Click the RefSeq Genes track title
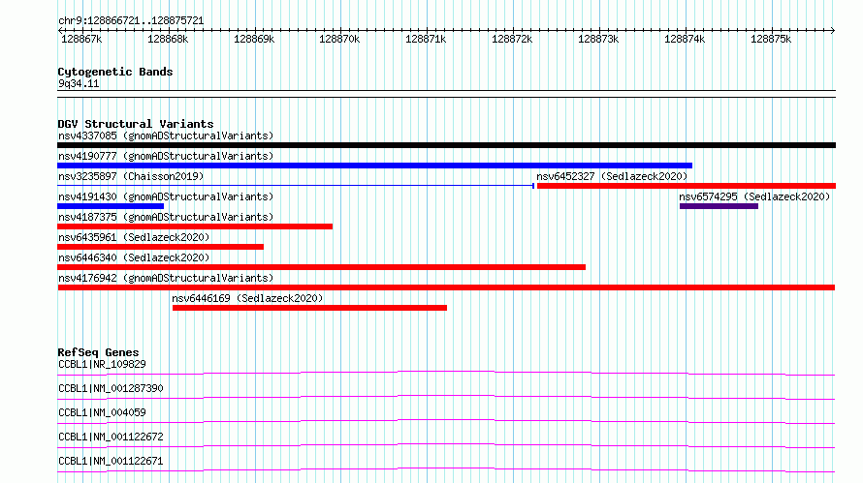 point(98,352)
